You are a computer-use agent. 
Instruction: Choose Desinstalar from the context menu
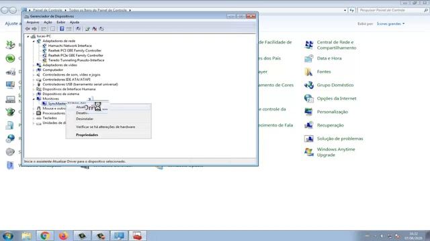[x=85, y=119]
